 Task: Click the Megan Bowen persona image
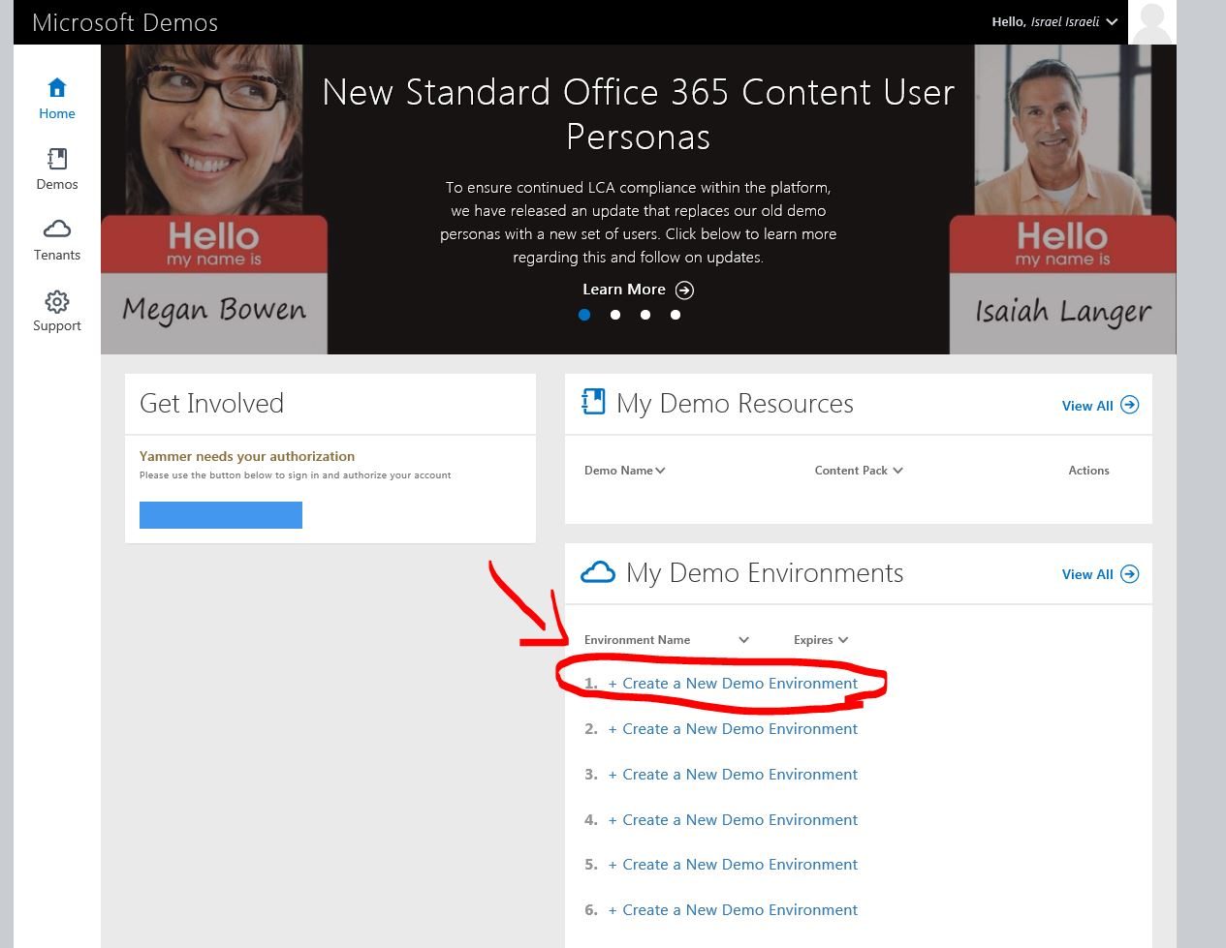[x=214, y=199]
